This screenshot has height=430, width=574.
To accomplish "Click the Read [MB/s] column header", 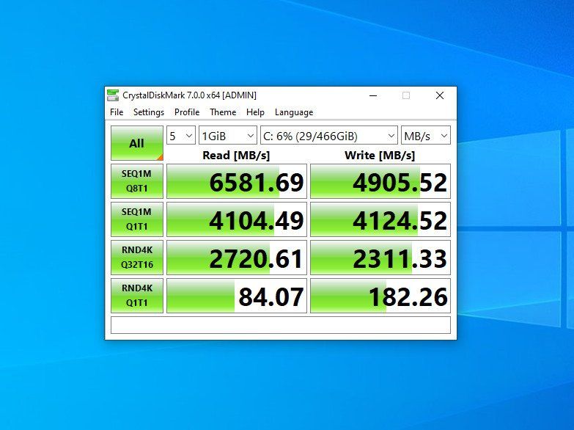I will click(x=236, y=156).
